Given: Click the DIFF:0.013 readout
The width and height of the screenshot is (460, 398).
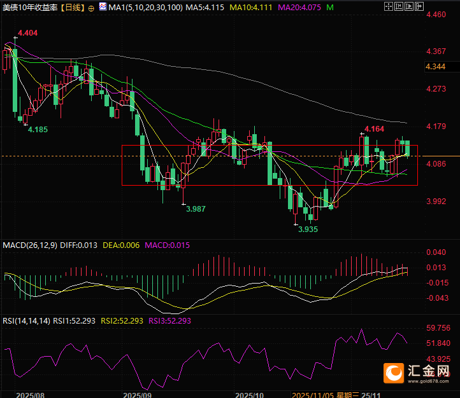Looking at the screenshot, I should coord(78,245).
